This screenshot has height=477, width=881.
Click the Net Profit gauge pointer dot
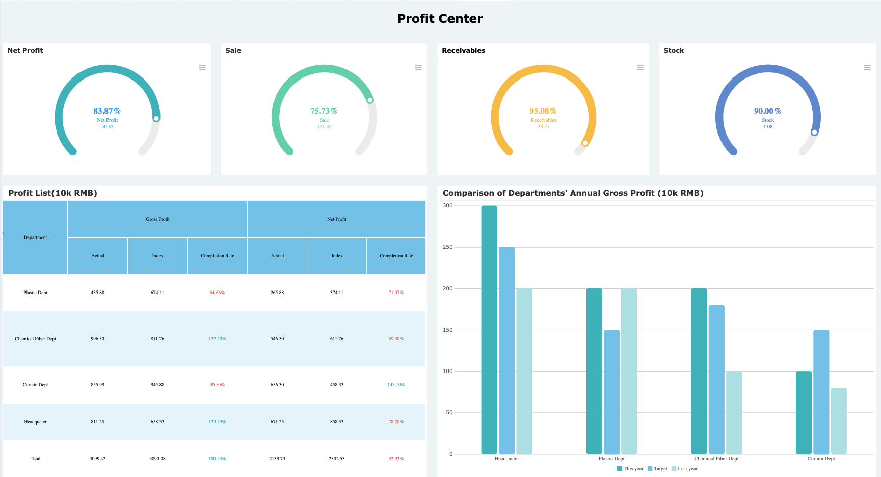click(x=156, y=118)
